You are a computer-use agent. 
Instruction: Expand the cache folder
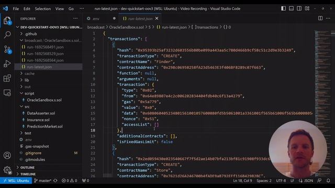(49, 74)
